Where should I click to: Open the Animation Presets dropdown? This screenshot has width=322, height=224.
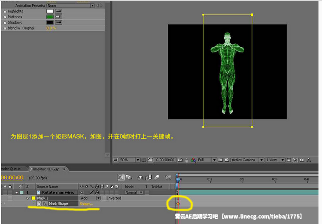70,6
